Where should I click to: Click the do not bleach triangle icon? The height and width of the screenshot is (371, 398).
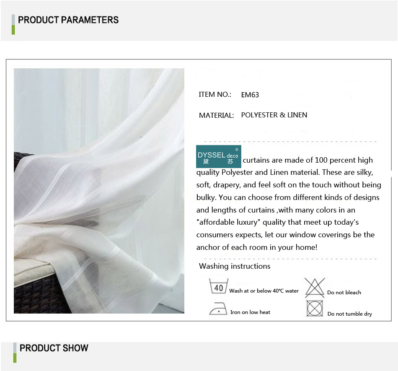click(315, 288)
